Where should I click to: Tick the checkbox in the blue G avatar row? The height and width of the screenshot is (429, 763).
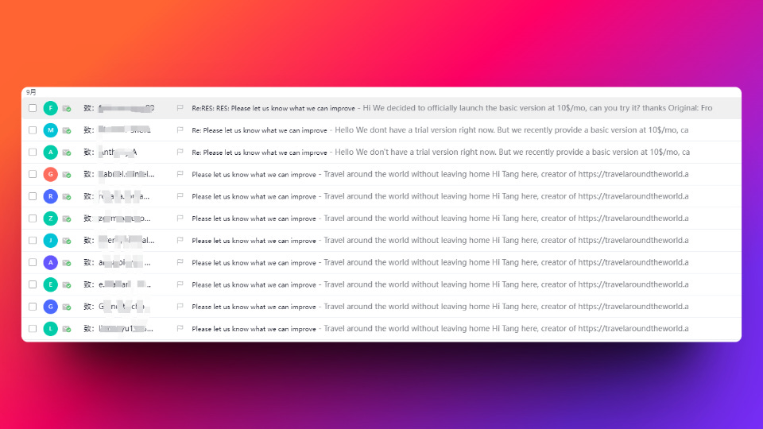coord(33,307)
